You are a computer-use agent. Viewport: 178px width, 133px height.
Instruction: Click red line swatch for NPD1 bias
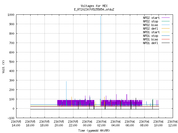pyautogui.click(x=165, y=39)
